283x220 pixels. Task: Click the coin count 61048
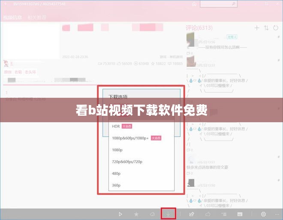pyautogui.click(x=141, y=63)
